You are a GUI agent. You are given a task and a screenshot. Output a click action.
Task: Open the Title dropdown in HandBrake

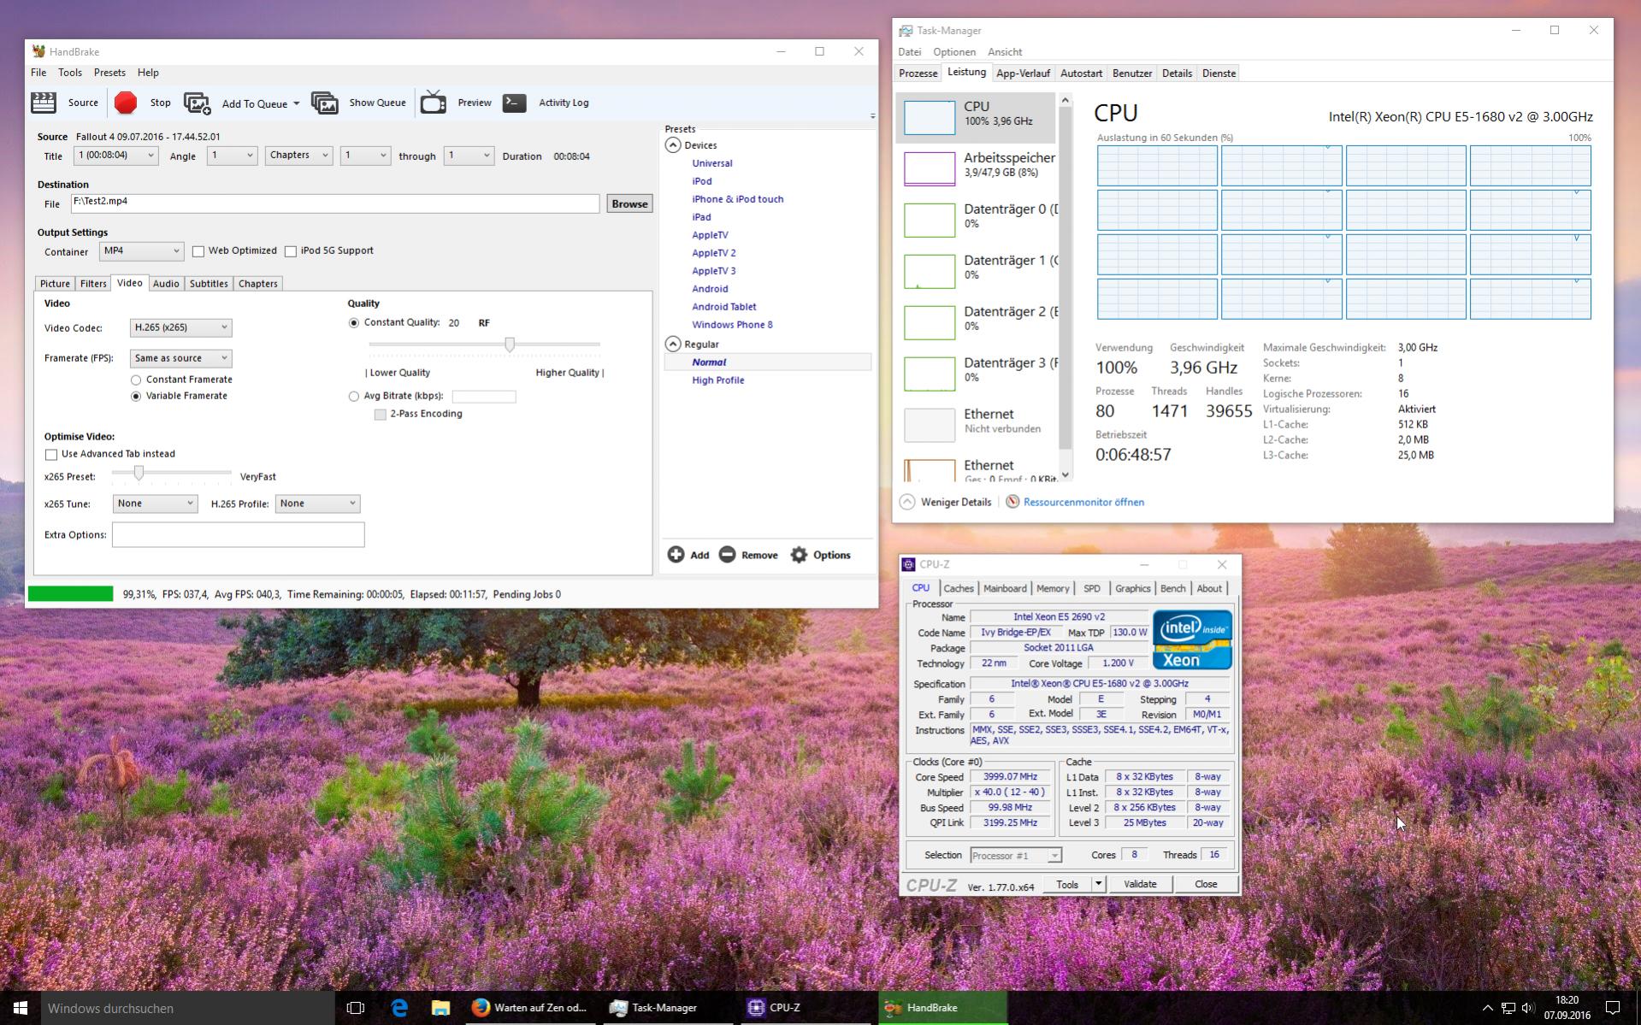pyautogui.click(x=115, y=156)
